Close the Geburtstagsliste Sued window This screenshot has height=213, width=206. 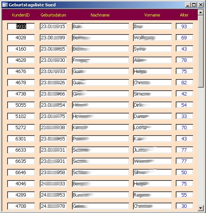[201, 5]
